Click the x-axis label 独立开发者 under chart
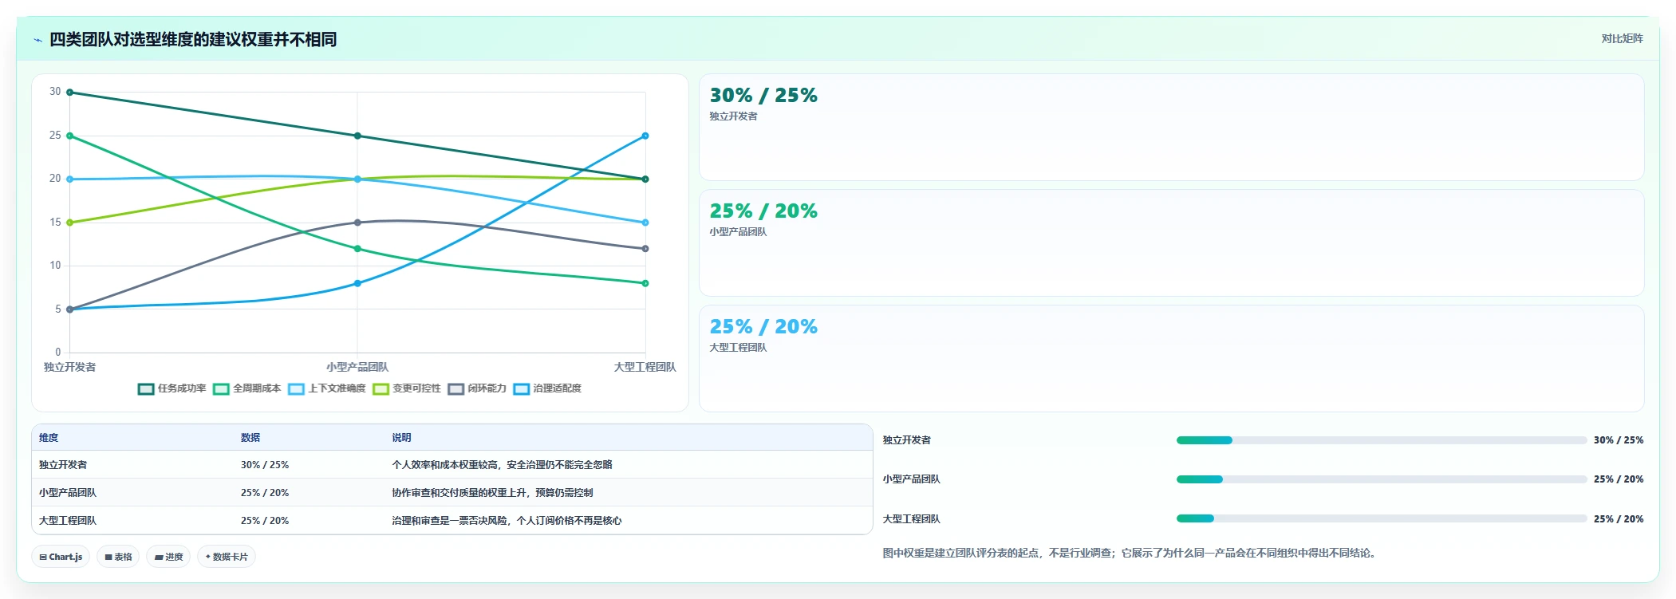This screenshot has width=1676, height=599. point(70,367)
